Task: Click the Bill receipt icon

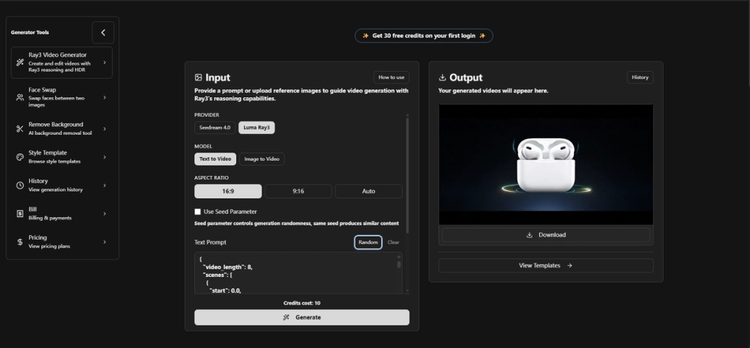Action: click(20, 213)
